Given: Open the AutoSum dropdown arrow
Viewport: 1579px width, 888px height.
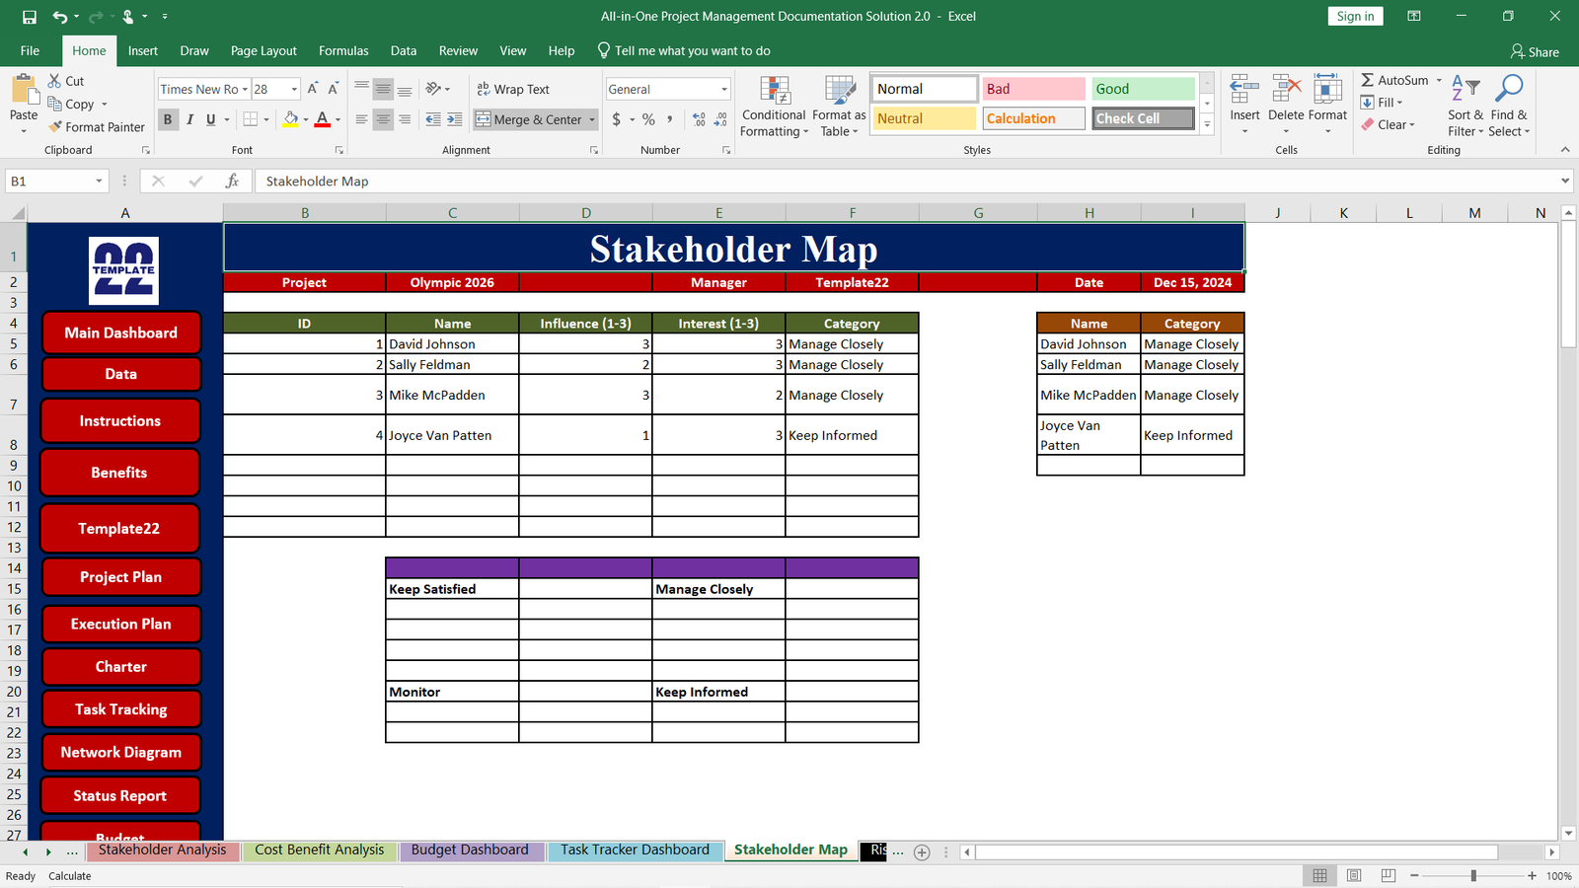Looking at the screenshot, I should 1439,80.
